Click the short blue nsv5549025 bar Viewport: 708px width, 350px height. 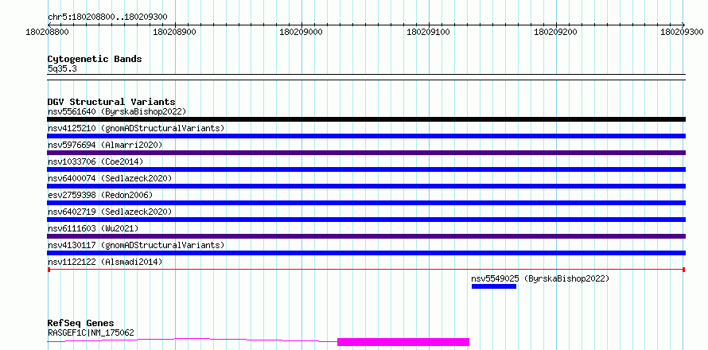point(493,286)
